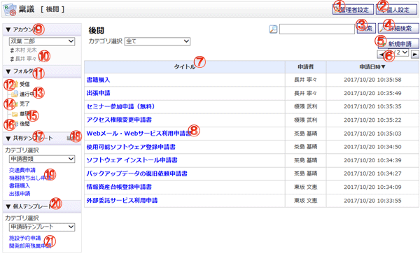Switch account to 木村 元木
Image resolution: width=420 pixels, height=256 pixels.
pyautogui.click(x=25, y=50)
